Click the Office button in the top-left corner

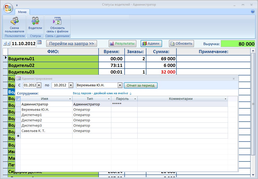click(8, 8)
